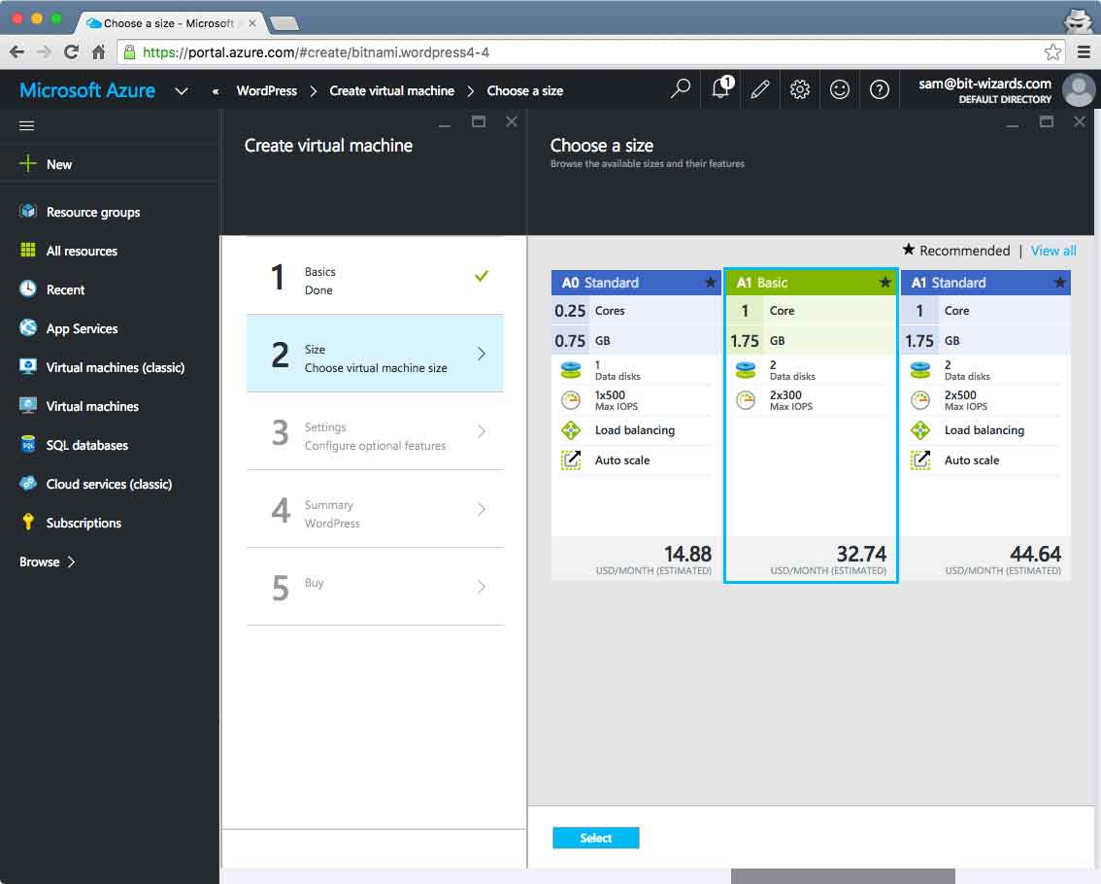Open step 4 Summary chevron
Screen dimensions: 1101x884
pyautogui.click(x=482, y=509)
